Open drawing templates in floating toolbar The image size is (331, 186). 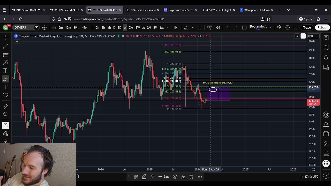click(136, 177)
